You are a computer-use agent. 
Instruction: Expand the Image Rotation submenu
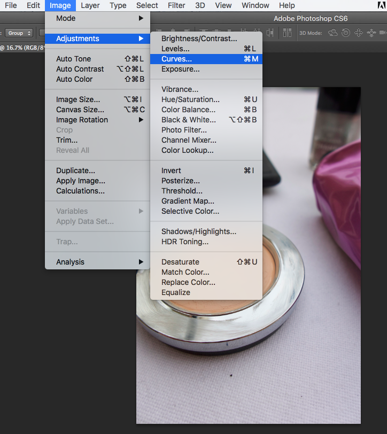point(97,120)
